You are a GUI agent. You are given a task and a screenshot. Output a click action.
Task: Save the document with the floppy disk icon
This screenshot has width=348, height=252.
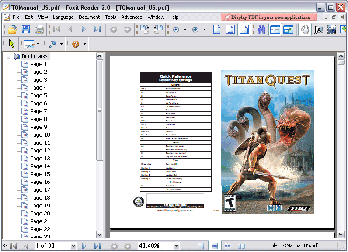click(26, 30)
